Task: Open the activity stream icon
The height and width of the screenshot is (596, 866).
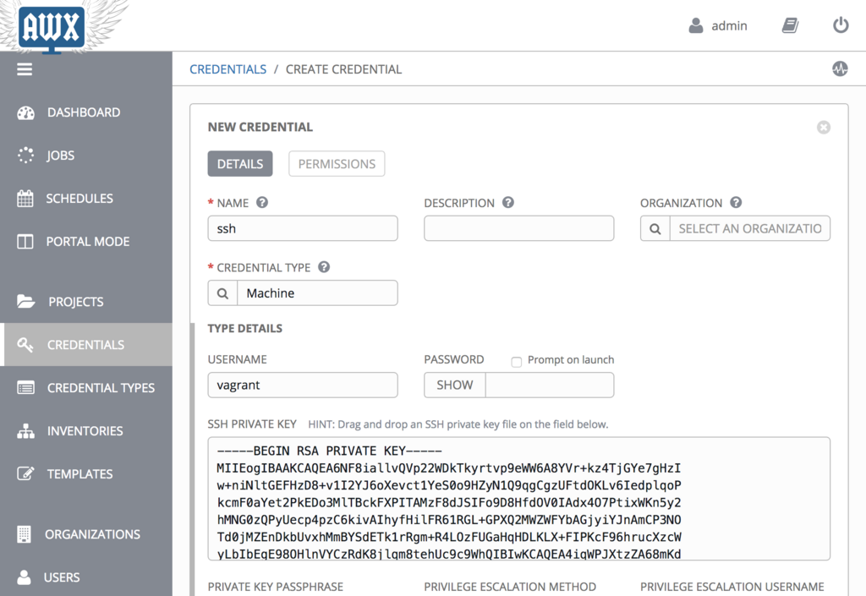Action: (840, 69)
